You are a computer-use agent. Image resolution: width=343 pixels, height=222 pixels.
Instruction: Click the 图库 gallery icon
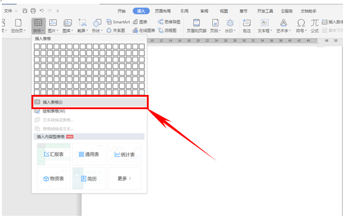[x=68, y=23]
